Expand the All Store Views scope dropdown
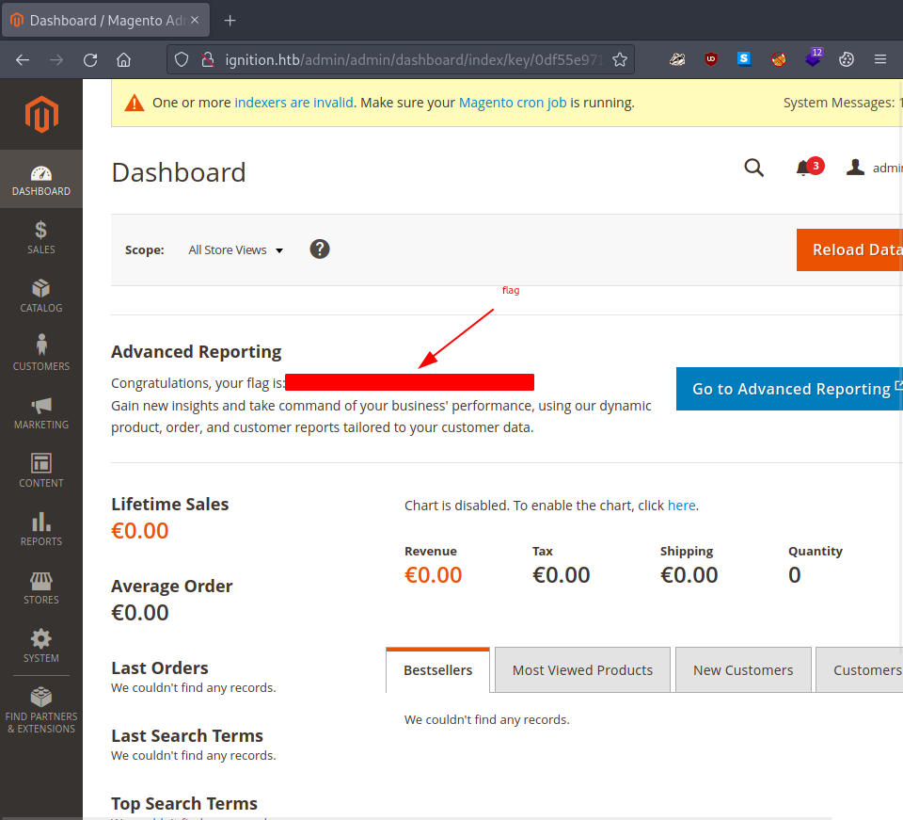The width and height of the screenshot is (903, 820). 235,249
